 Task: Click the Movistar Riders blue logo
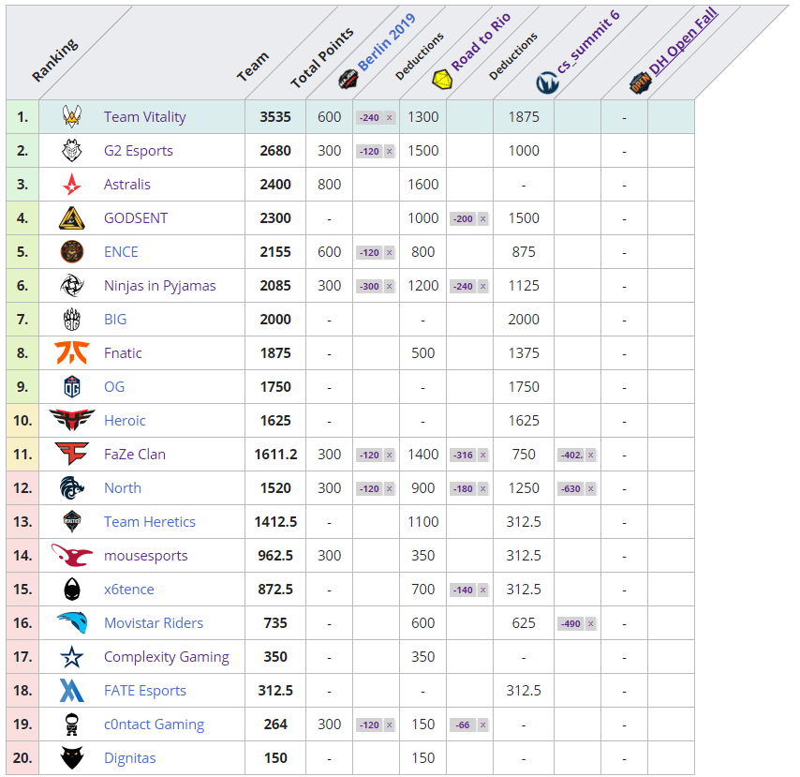(72, 622)
